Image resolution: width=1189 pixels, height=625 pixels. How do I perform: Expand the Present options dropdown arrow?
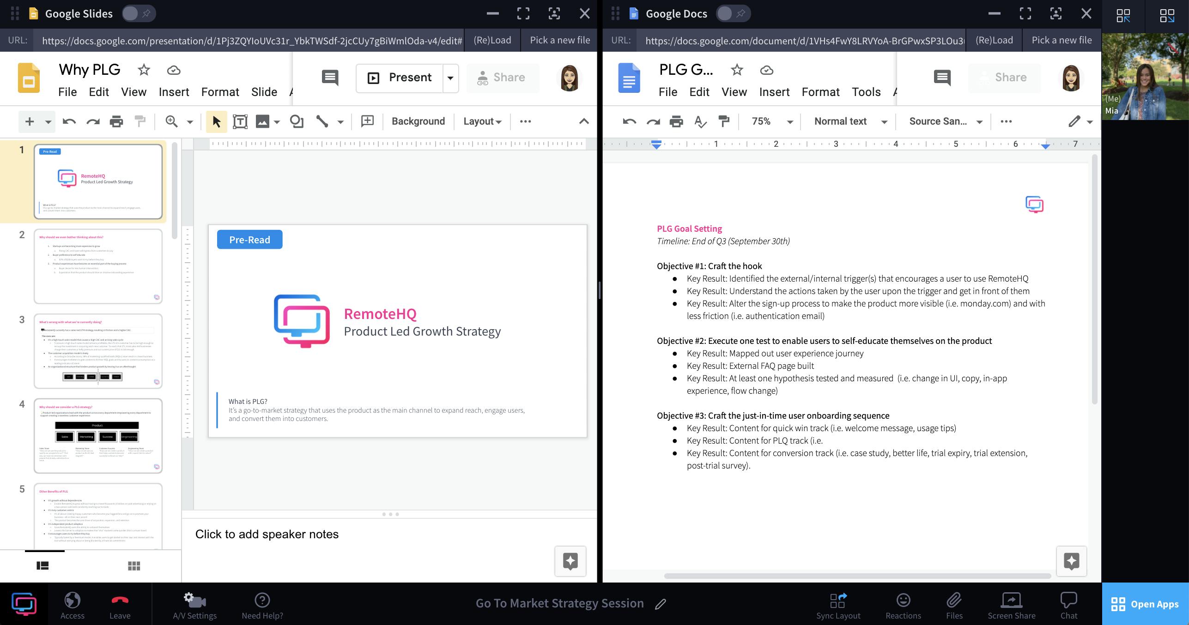pyautogui.click(x=450, y=78)
